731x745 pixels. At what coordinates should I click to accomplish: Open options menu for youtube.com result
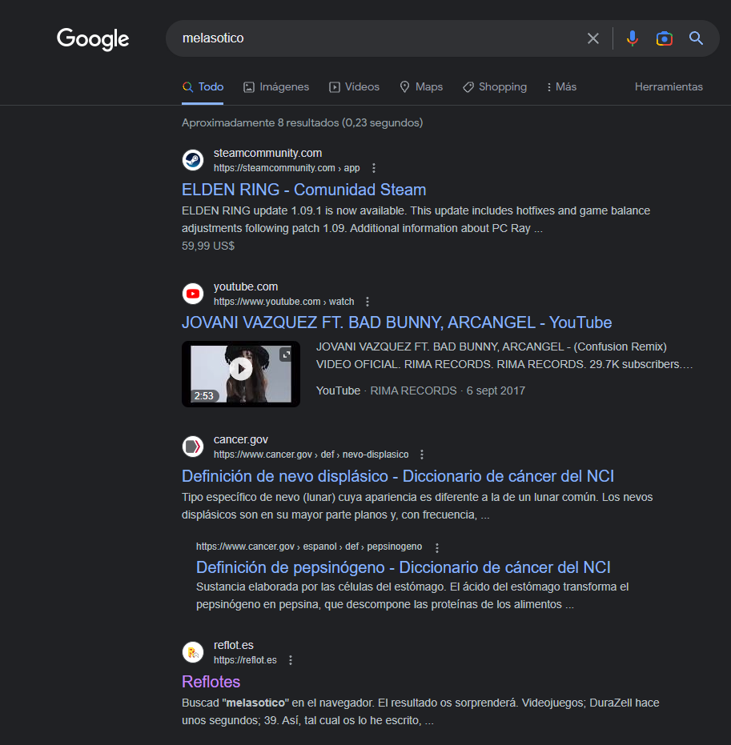(x=367, y=302)
